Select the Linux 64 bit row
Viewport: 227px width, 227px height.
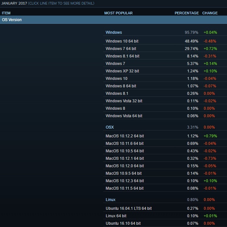tap(165, 216)
